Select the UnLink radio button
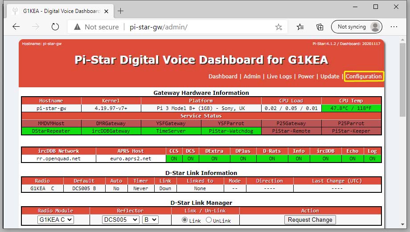Screen dimensions: 410x232 tap(209, 220)
